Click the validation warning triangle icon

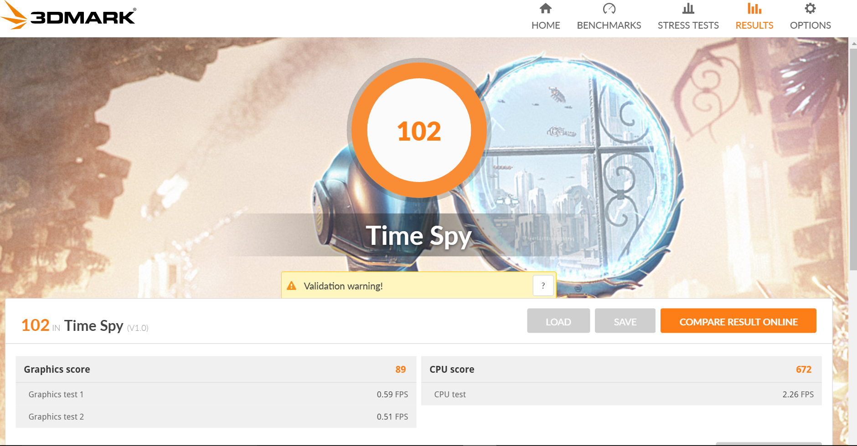(x=291, y=286)
